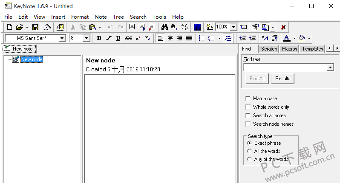Image resolution: width=340 pixels, height=183 pixels.
Task: Click the red X icon in the toolbar
Action: coord(283,27)
